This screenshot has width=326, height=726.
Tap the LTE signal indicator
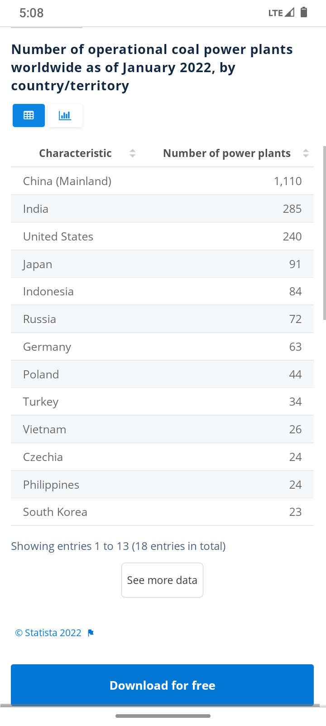tap(281, 13)
